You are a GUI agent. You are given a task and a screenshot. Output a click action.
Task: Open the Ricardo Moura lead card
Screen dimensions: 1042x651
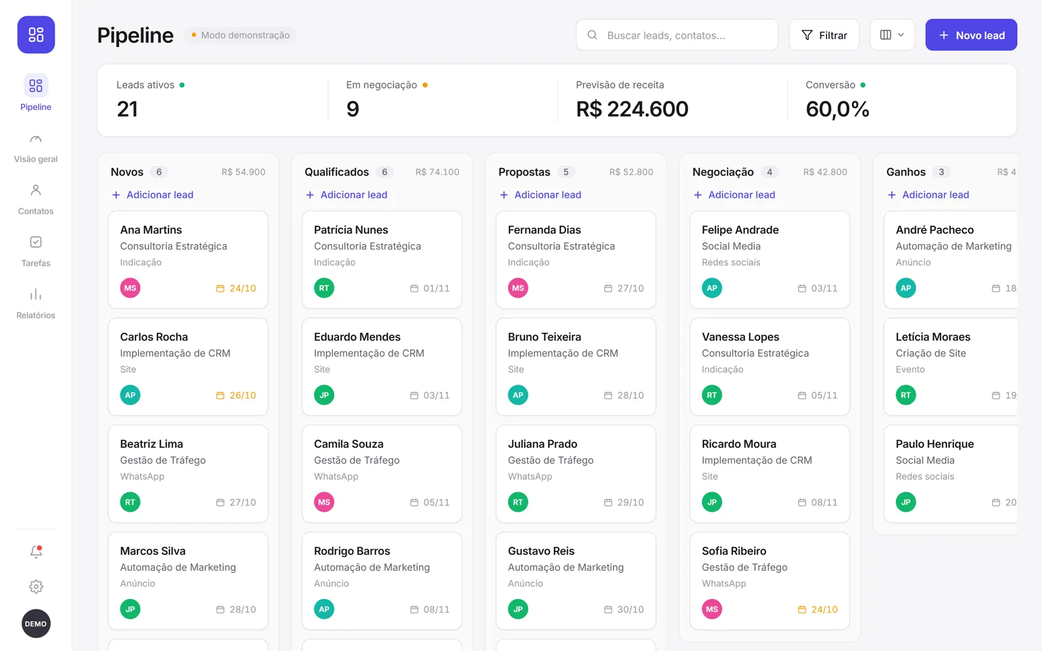[x=770, y=474]
